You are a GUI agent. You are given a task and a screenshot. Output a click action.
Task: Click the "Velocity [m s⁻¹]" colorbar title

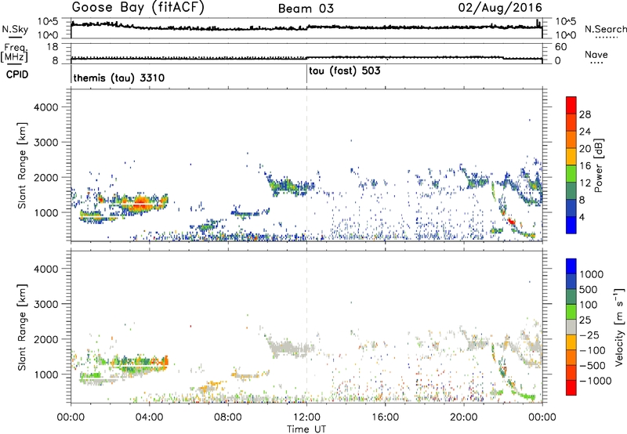619,327
